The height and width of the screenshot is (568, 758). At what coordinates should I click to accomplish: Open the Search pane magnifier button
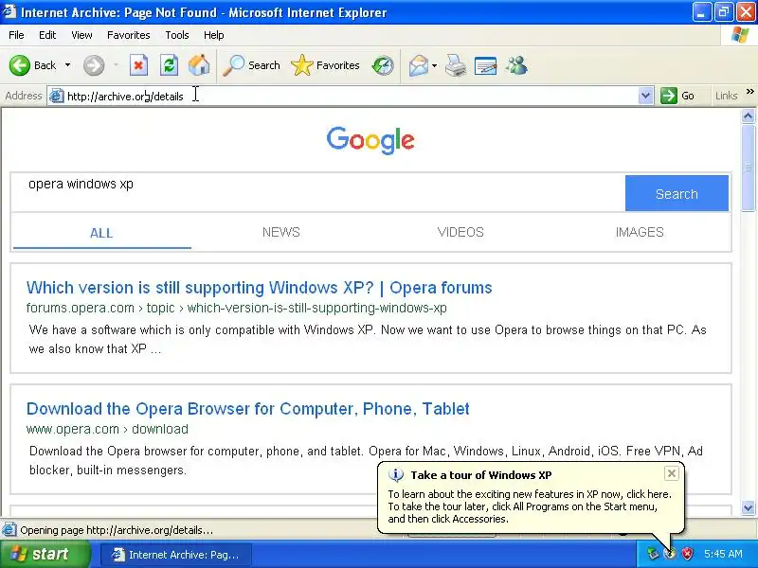(x=251, y=65)
